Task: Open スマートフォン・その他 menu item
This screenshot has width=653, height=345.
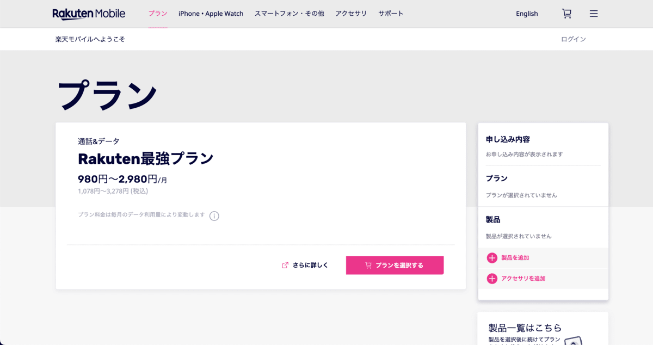Action: coord(289,14)
